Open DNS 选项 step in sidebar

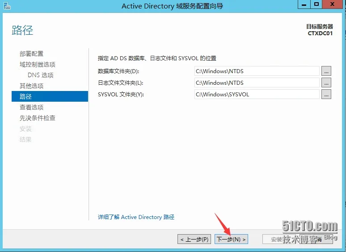coord(41,75)
